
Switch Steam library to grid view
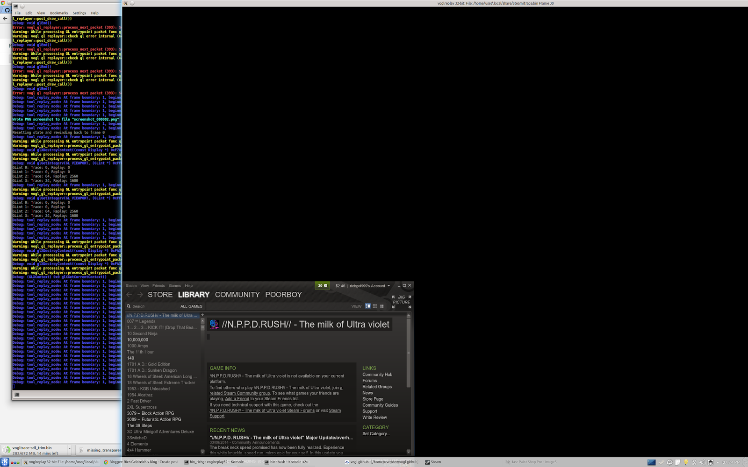[x=382, y=306]
